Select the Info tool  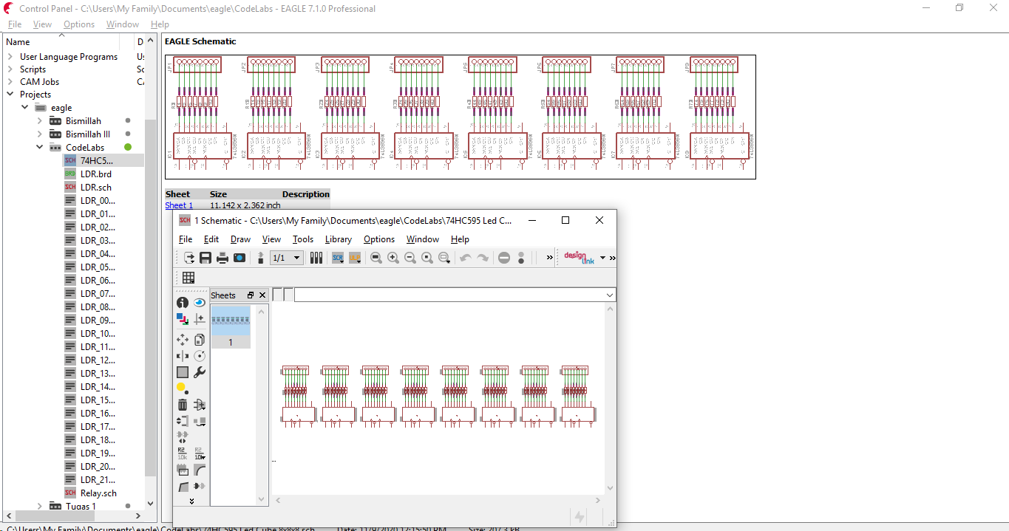[x=183, y=303]
